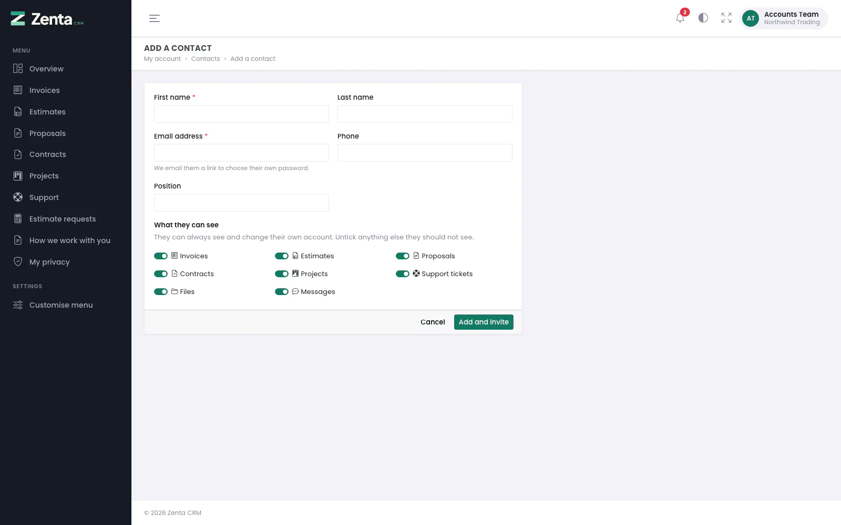The image size is (841, 525).
Task: Open Customise menu settings
Action: pyautogui.click(x=66, y=305)
